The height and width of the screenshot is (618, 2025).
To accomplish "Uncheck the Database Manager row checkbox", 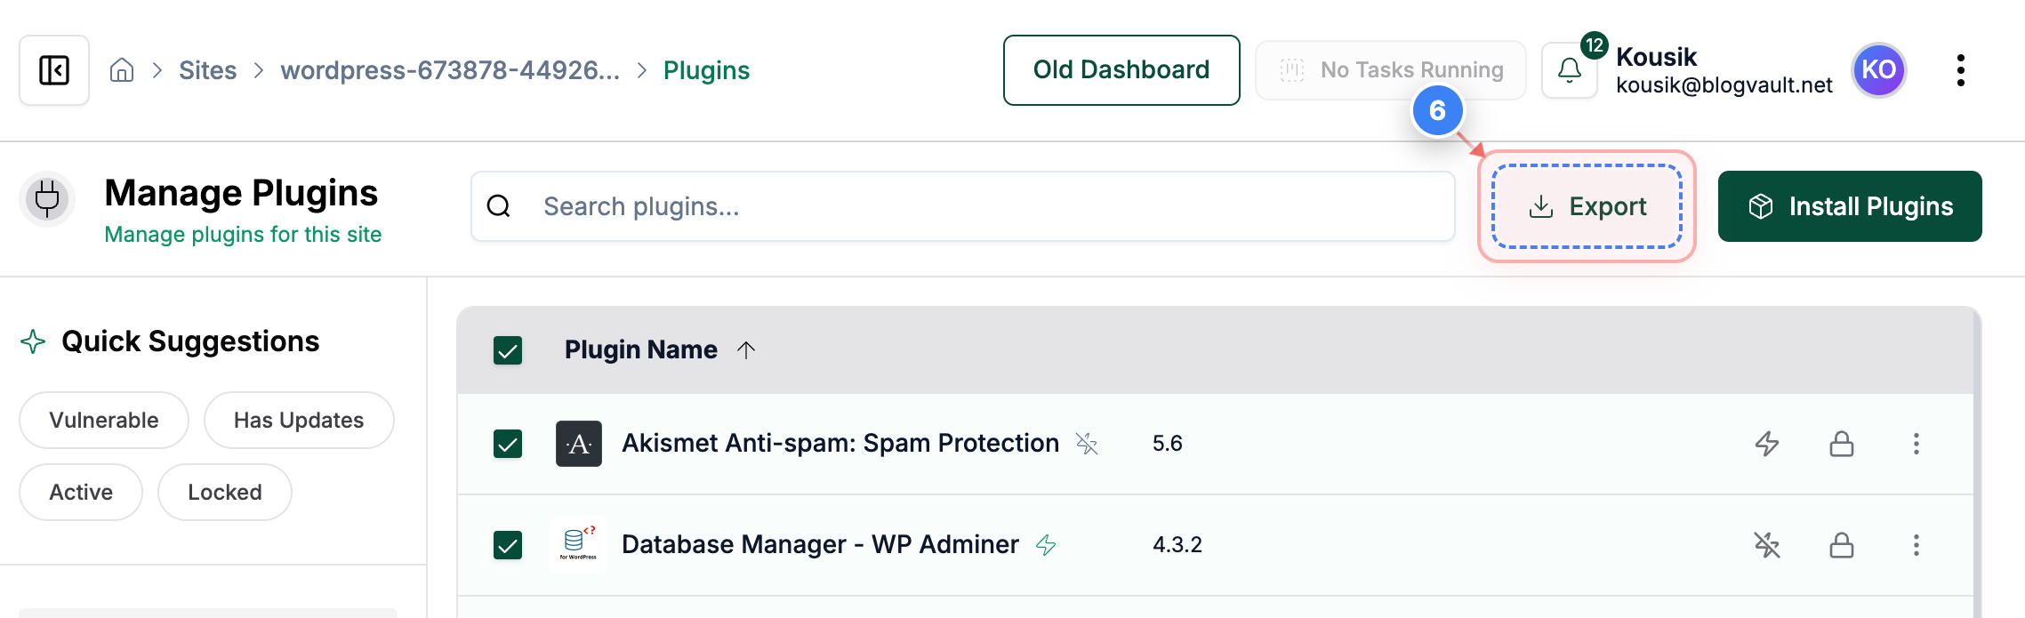I will pyautogui.click(x=509, y=545).
